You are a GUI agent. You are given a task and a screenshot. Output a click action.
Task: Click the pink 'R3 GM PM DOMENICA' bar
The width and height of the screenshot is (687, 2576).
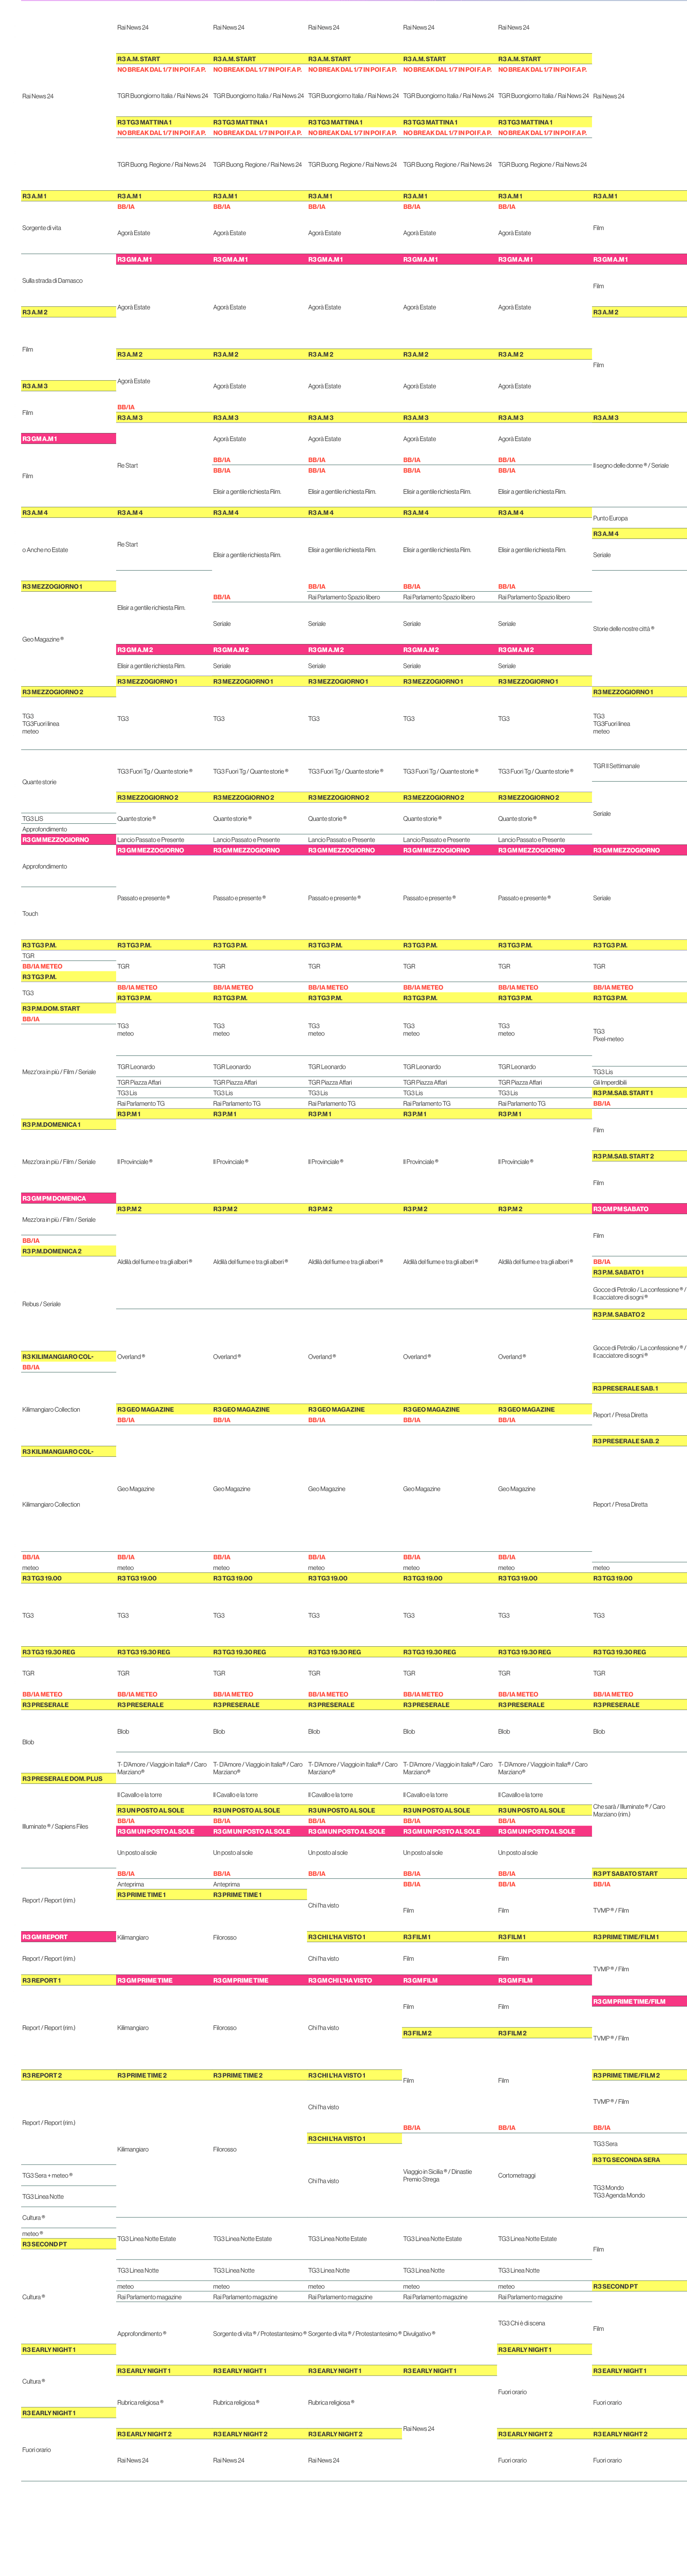point(68,1199)
